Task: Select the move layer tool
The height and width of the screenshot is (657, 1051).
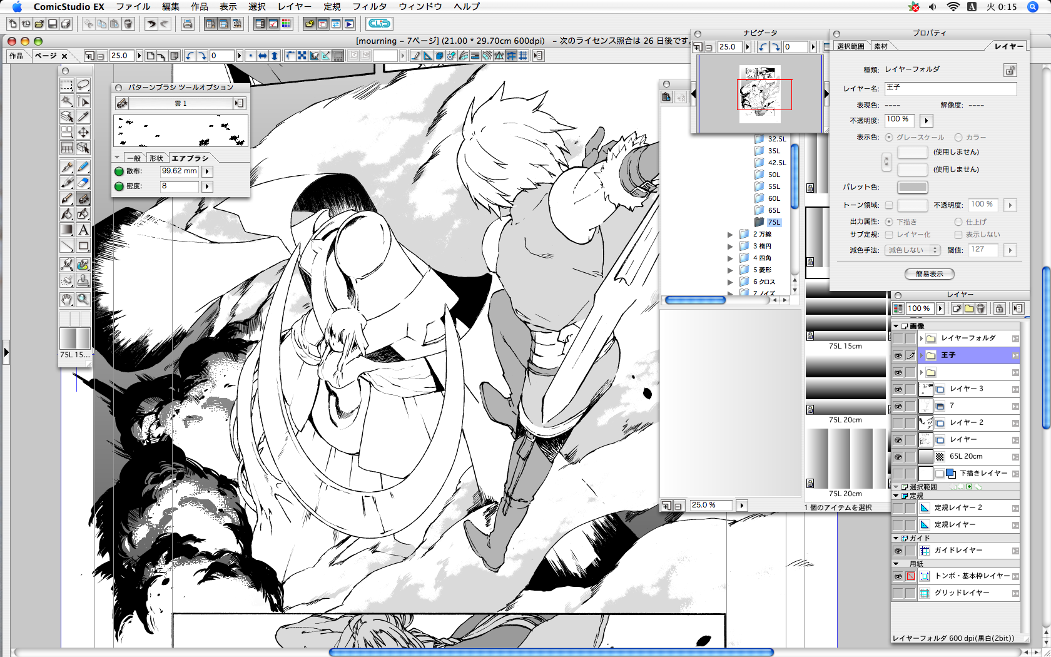Action: 83,132
